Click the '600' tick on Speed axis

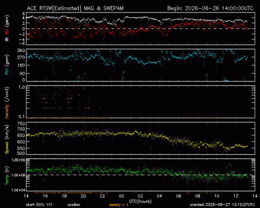pyautogui.click(x=21, y=142)
